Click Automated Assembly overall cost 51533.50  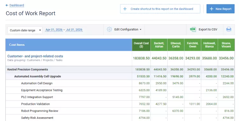click(143, 76)
